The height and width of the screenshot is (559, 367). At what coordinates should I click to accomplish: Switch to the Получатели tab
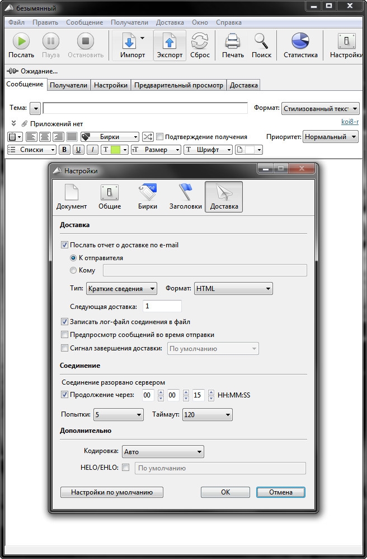point(68,85)
